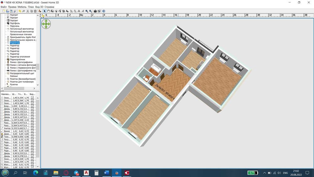Click the Zoom in magnifier icon
314x177 pixels.
click(86, 11)
